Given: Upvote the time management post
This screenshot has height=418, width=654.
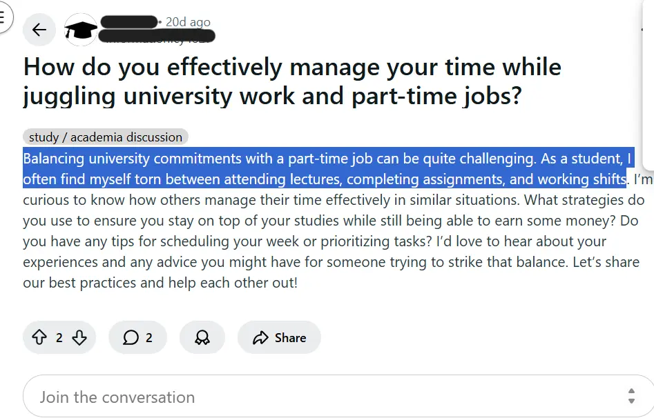Looking at the screenshot, I should (39, 337).
